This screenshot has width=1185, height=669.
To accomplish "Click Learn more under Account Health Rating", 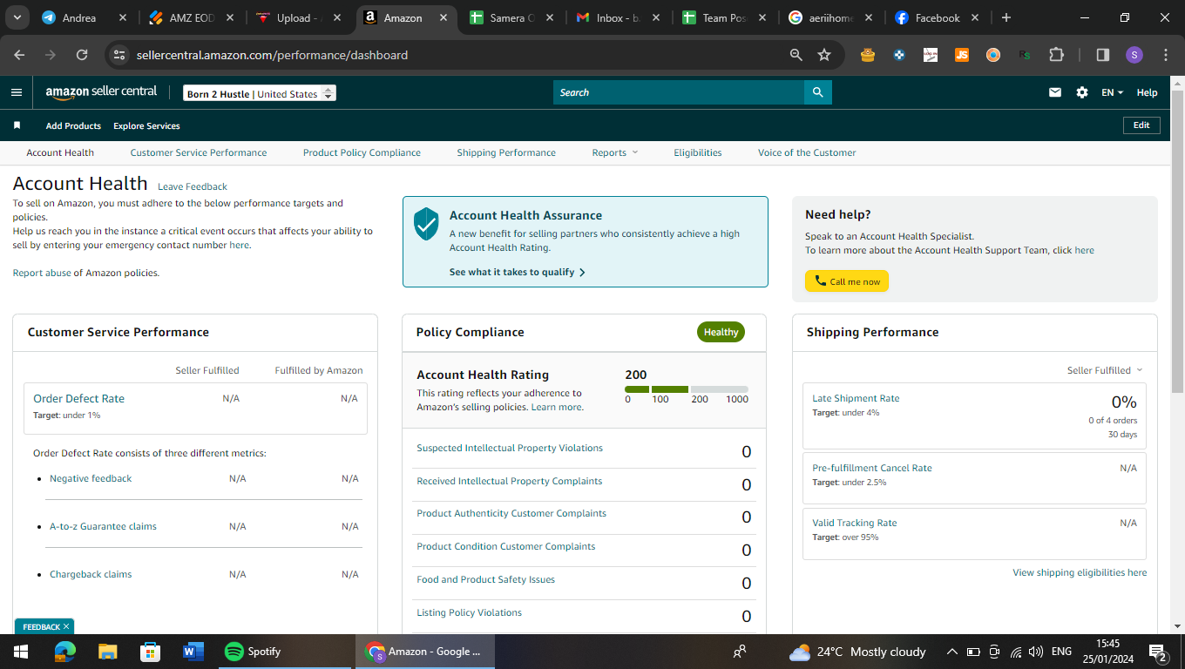I will click(556, 407).
